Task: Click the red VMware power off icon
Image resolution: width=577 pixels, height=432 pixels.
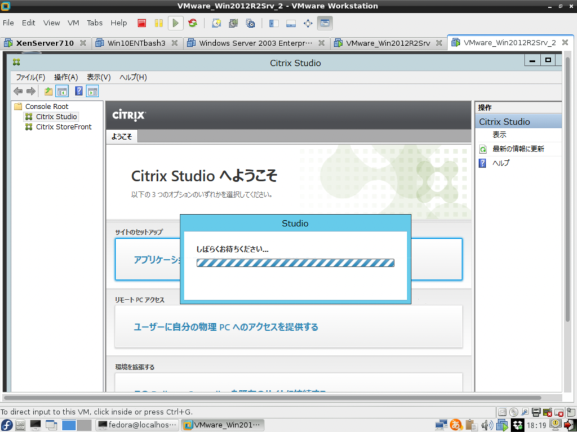Action: [x=141, y=23]
